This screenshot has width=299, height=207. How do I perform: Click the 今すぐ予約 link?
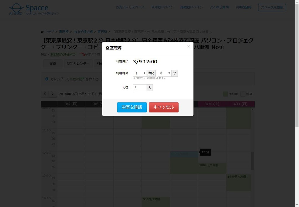[92, 54]
